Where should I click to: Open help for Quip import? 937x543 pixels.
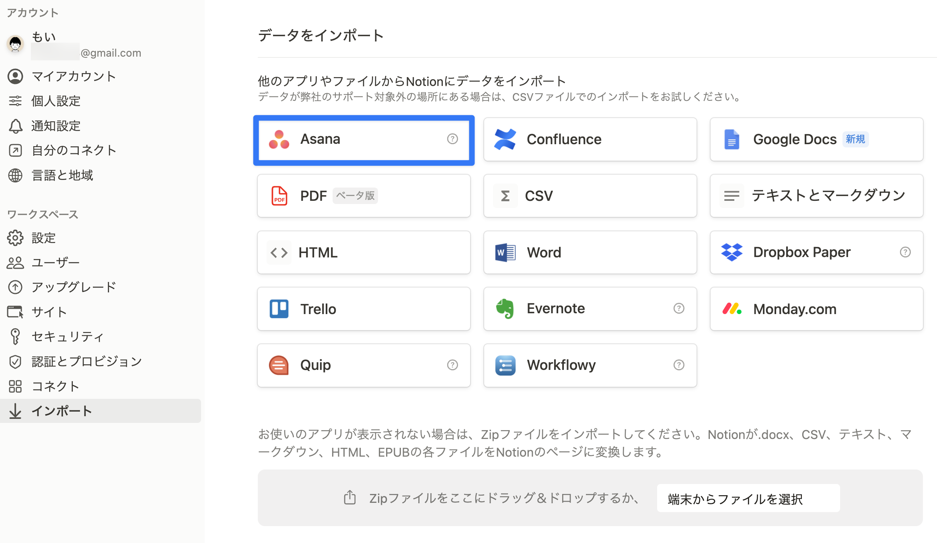pos(452,365)
